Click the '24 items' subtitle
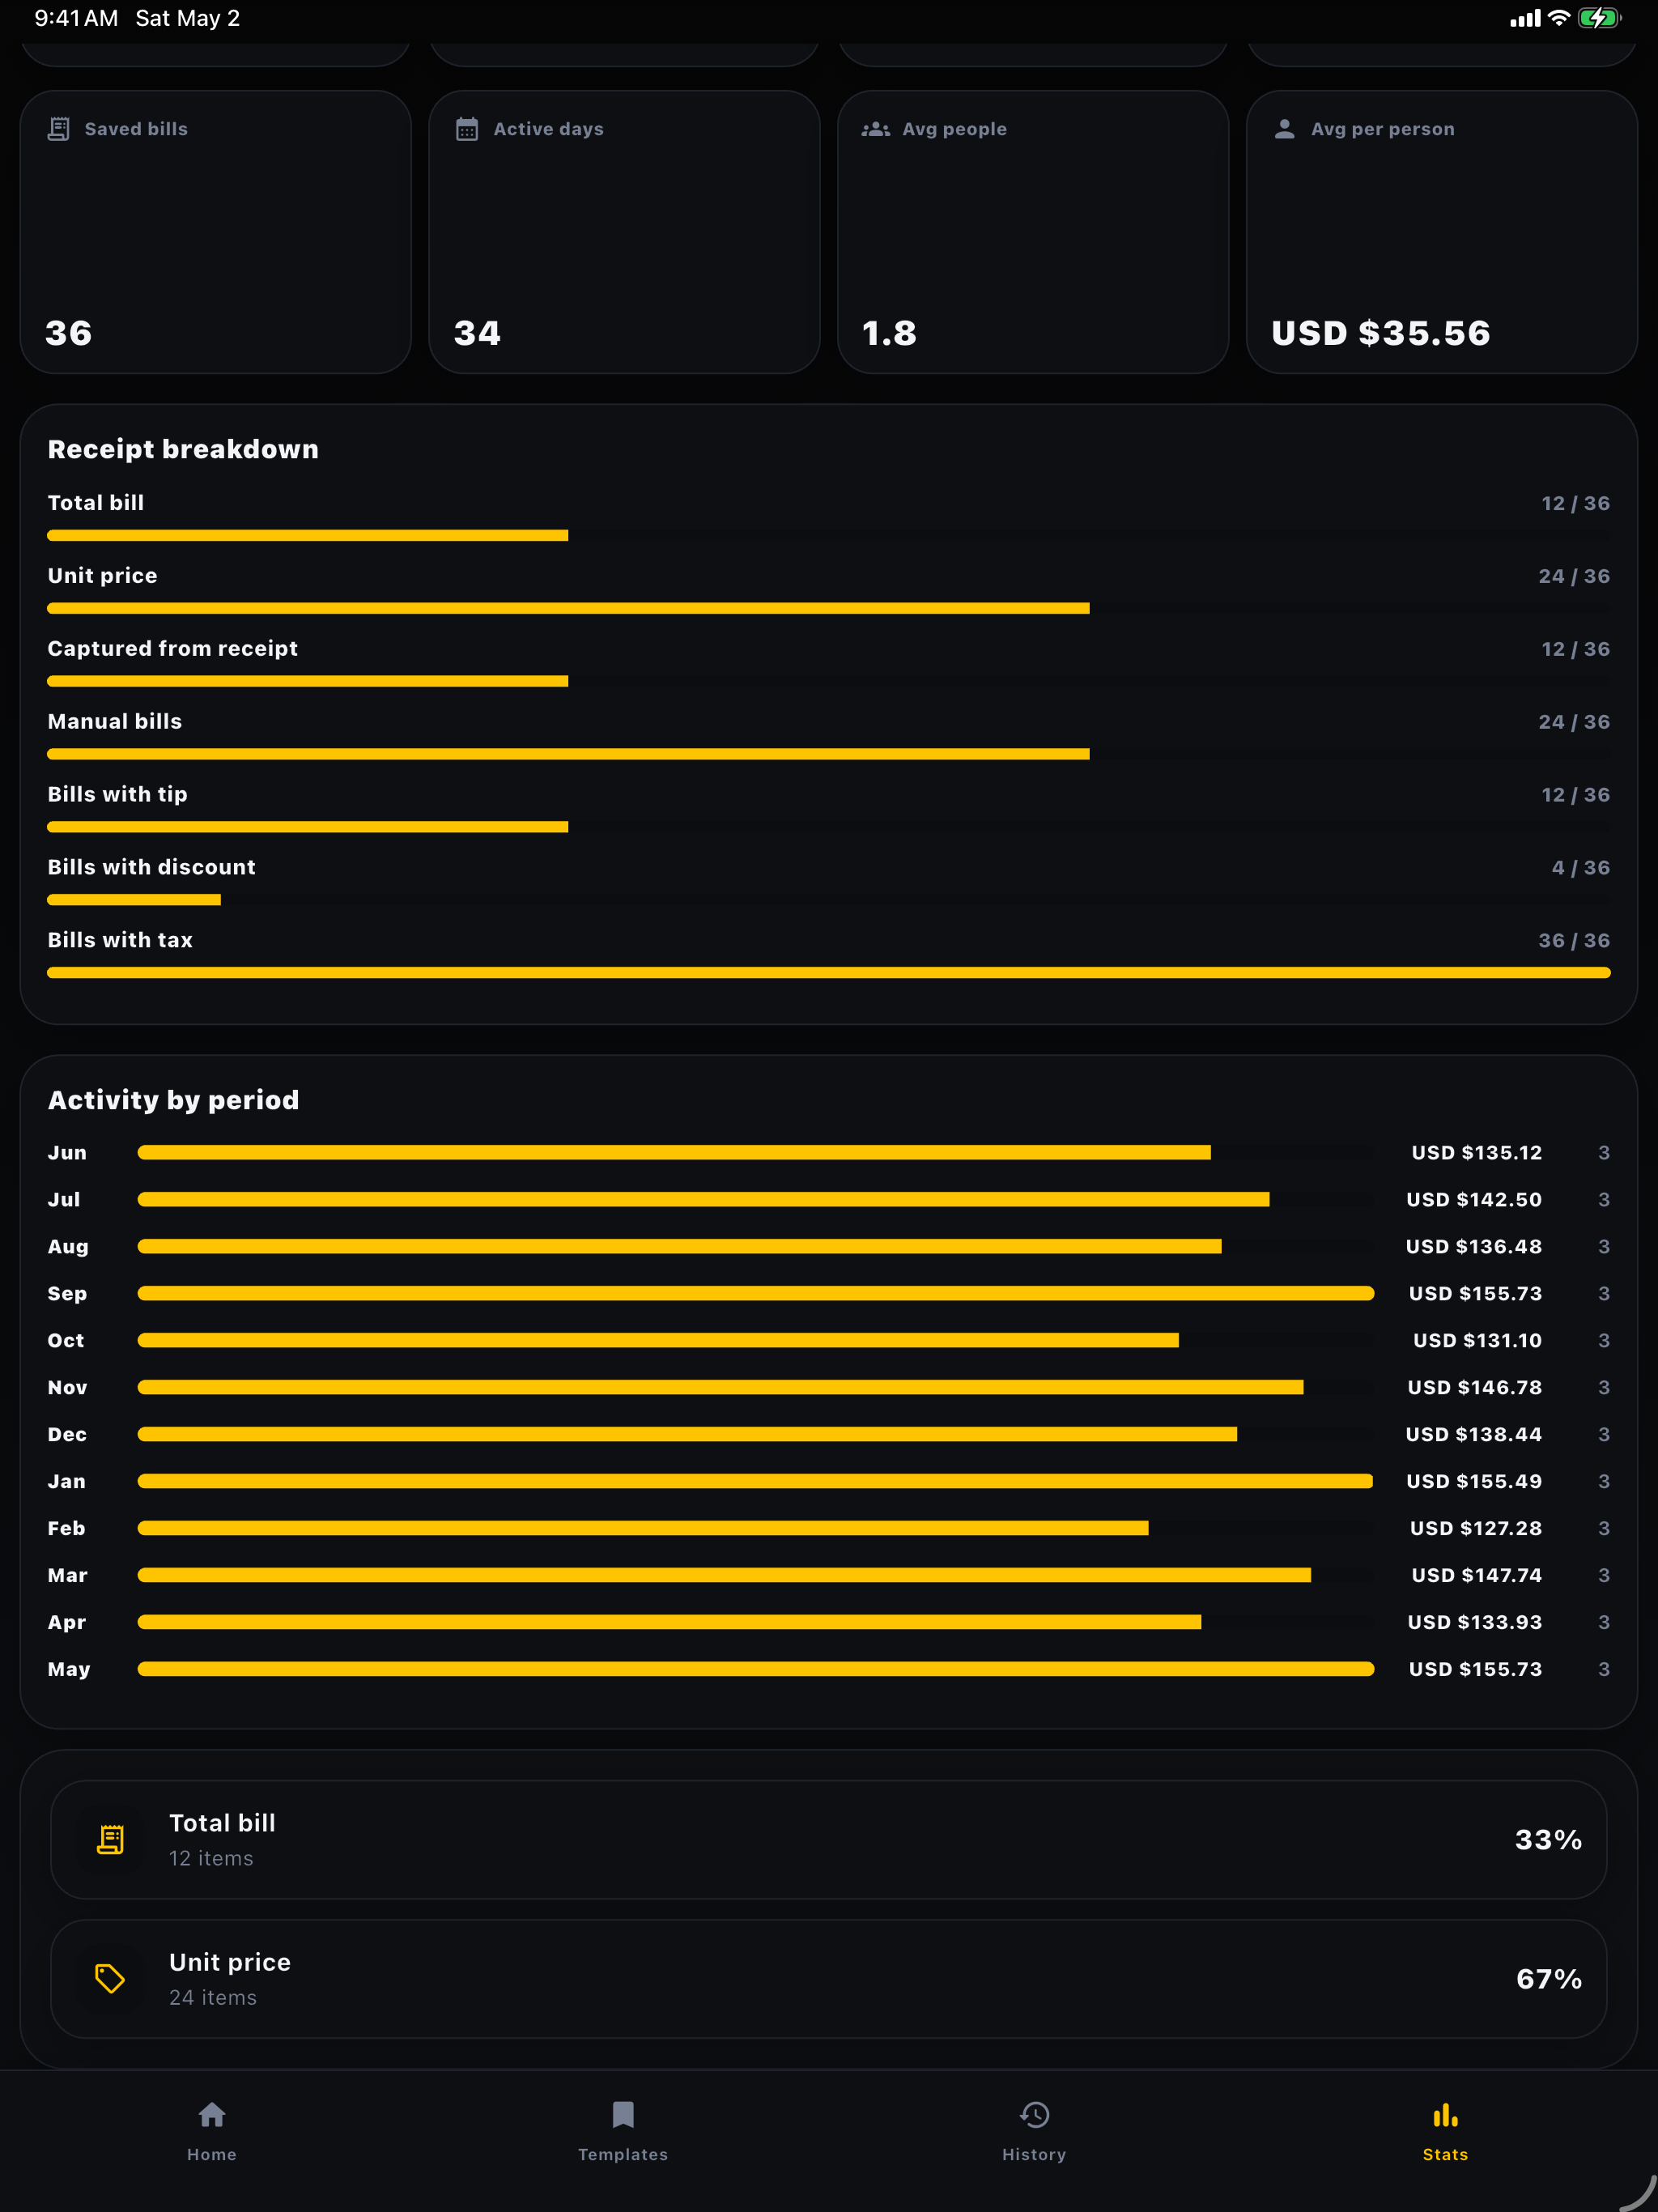The width and height of the screenshot is (1658, 2212). coord(213,1998)
